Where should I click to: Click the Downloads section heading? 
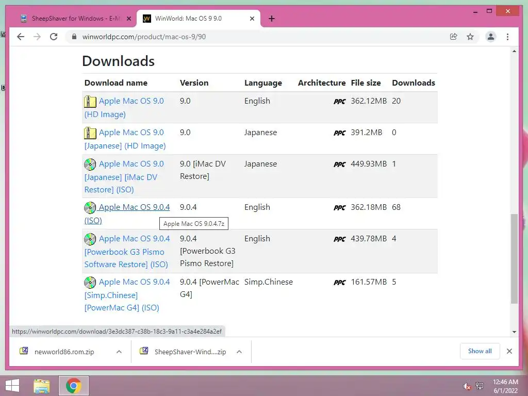[x=118, y=61]
